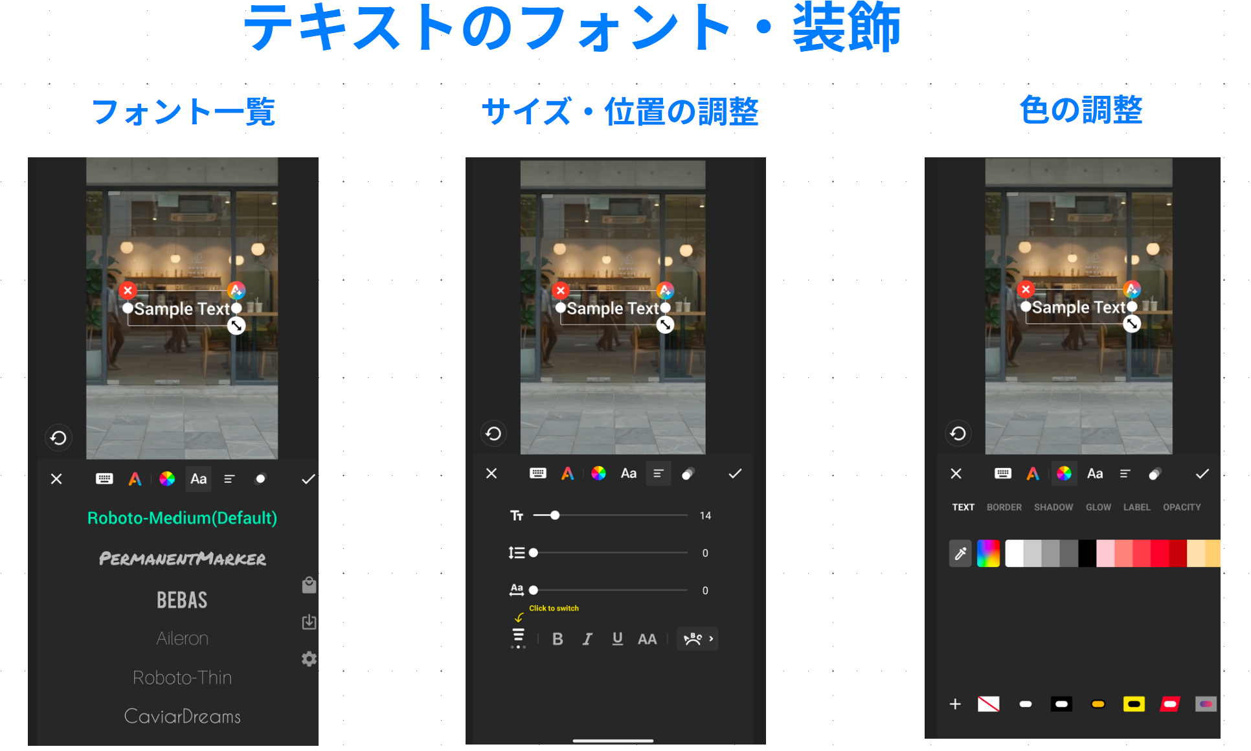Choose Aileron font
The image size is (1251, 751).
tap(182, 638)
